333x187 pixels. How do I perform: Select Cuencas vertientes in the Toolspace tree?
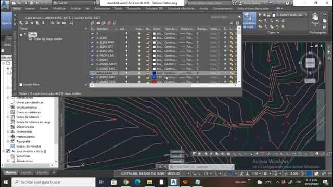click(x=28, y=112)
